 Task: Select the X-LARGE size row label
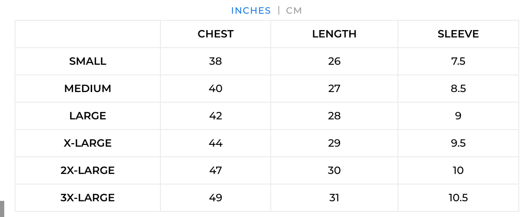[x=88, y=143]
